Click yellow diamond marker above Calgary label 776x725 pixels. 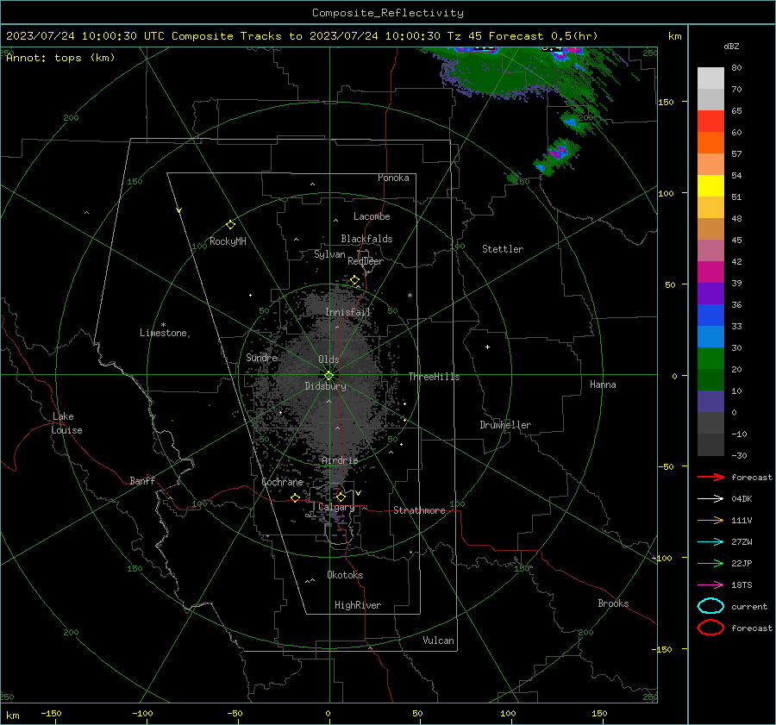click(x=341, y=497)
